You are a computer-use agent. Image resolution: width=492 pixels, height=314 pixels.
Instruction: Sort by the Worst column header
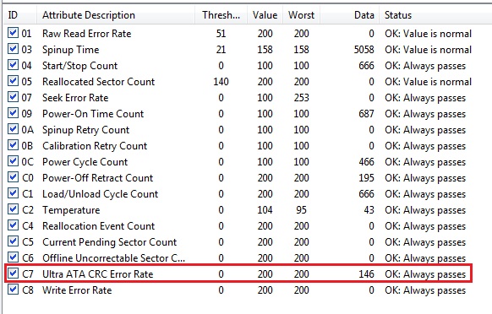click(x=301, y=15)
